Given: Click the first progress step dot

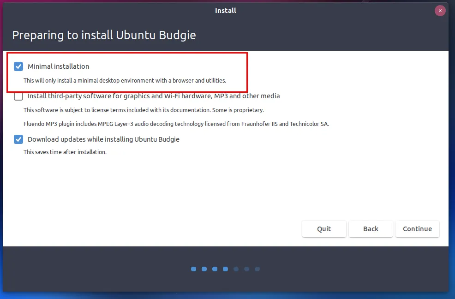Looking at the screenshot, I should pos(193,269).
